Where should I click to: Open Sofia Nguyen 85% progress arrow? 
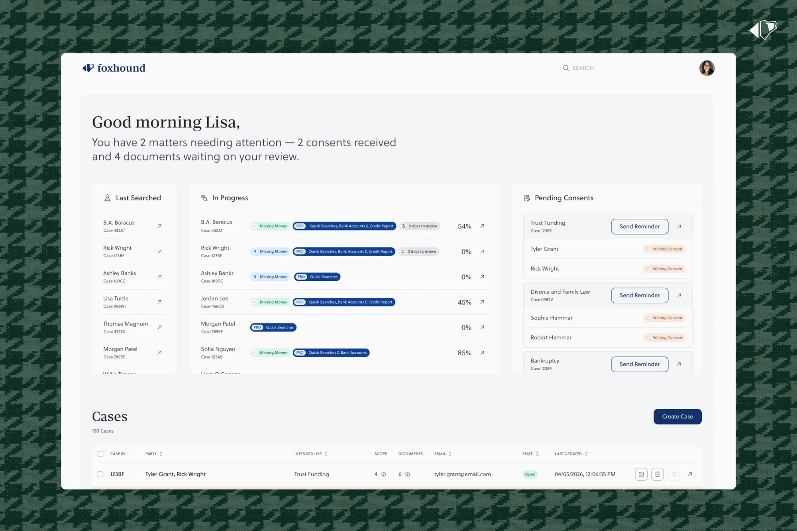482,353
